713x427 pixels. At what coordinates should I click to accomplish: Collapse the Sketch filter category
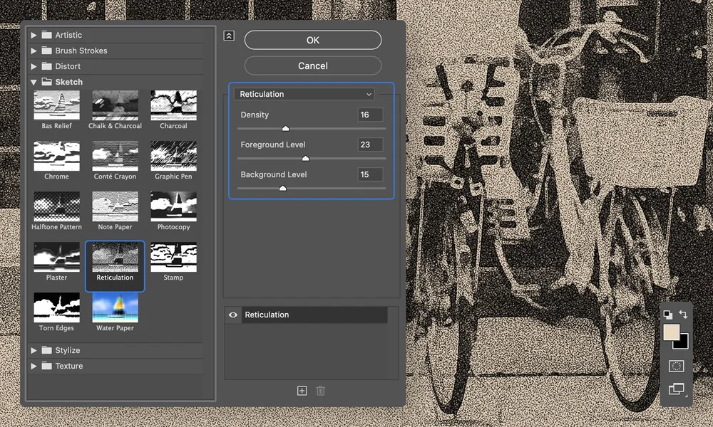tap(34, 81)
